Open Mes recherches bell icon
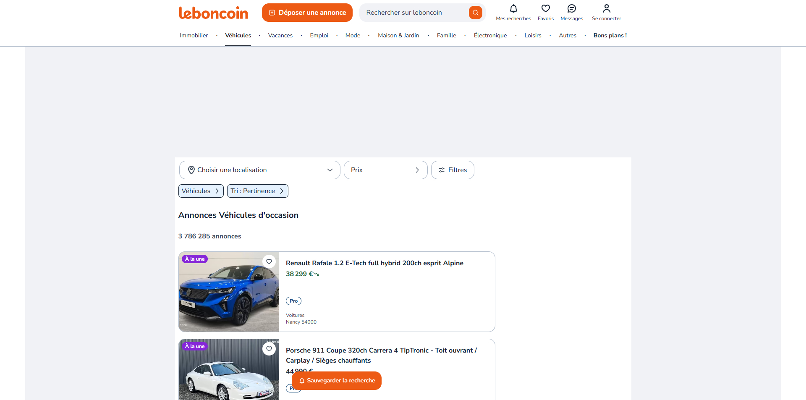806x400 pixels. 513,8
